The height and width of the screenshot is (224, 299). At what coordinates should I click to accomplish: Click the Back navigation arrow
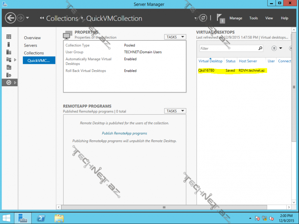click(x=10, y=18)
